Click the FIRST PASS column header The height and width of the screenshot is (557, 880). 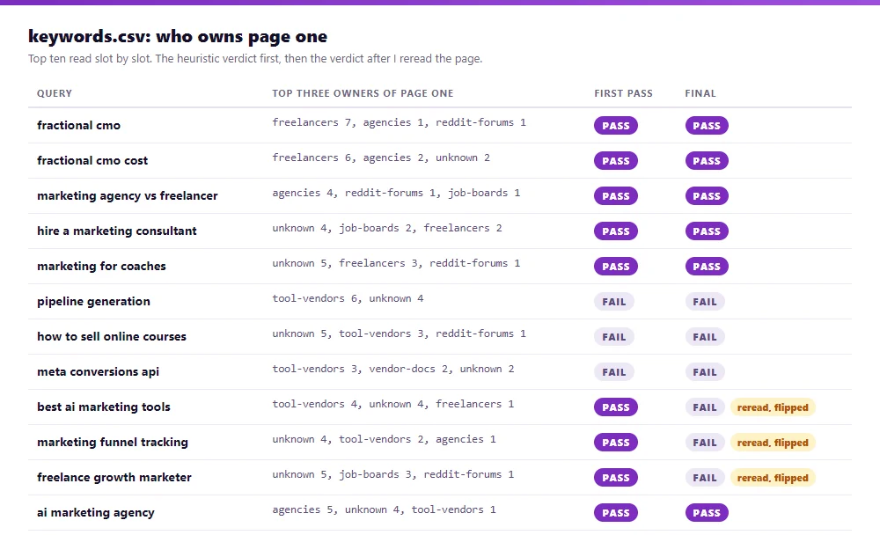[624, 93]
